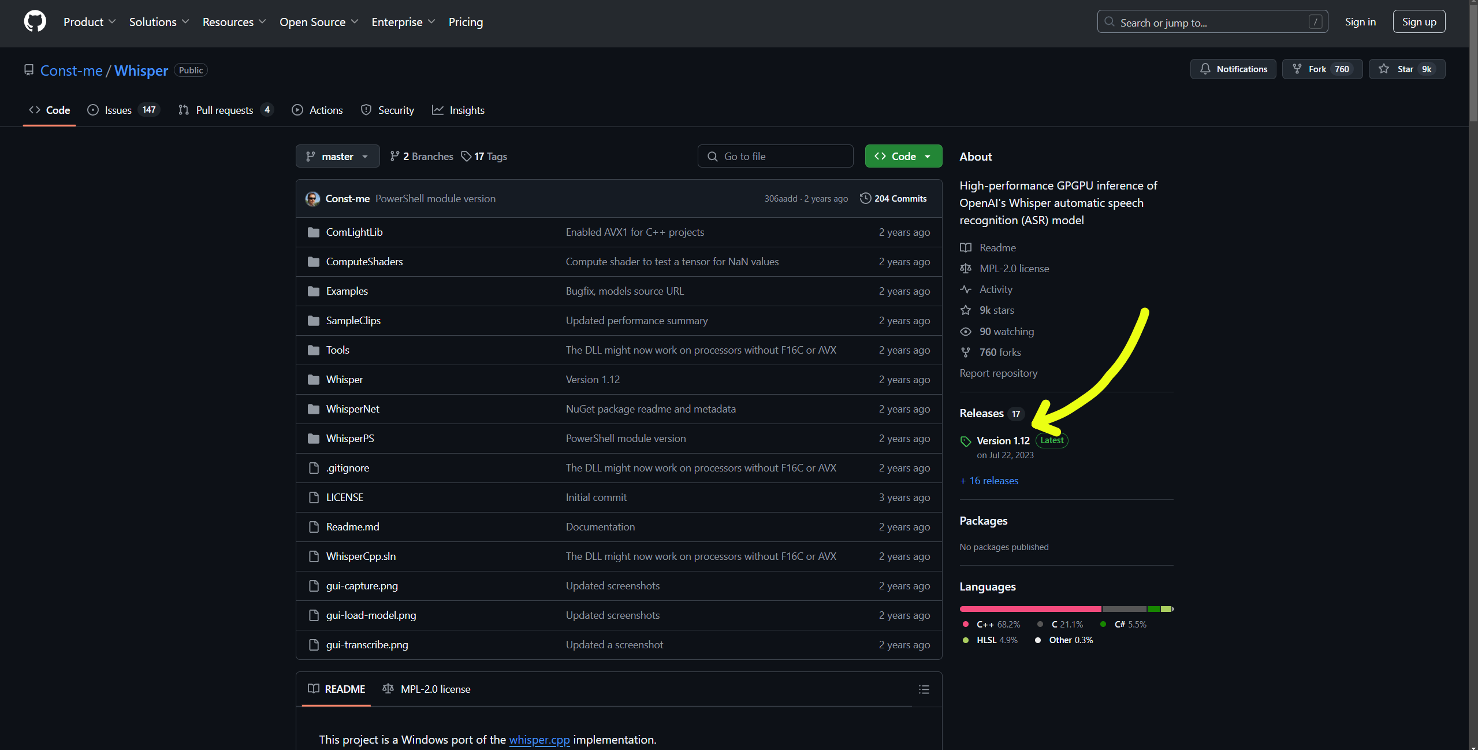Open the Releases 17 heading

tap(991, 414)
